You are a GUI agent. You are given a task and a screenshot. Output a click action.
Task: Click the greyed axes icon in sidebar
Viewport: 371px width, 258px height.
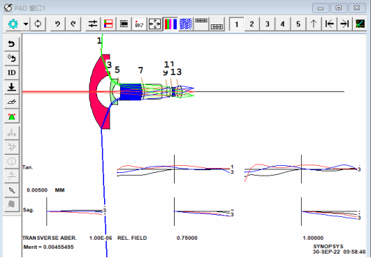12,133
